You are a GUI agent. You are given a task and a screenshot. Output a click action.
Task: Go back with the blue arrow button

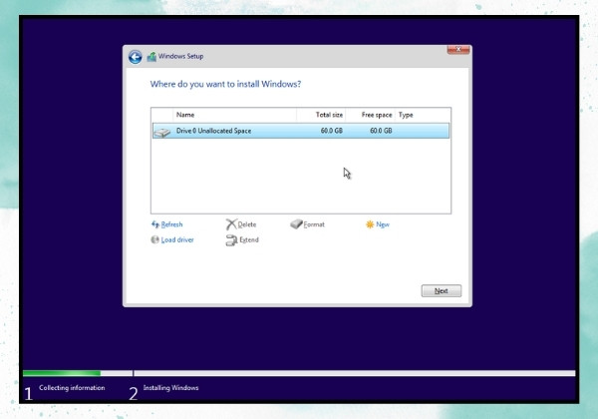tap(135, 57)
